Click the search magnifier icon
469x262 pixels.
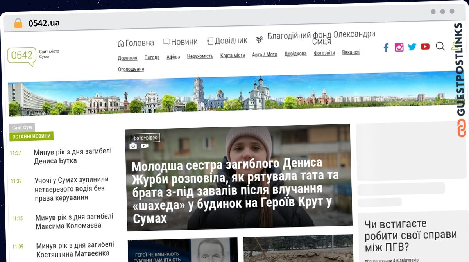tap(440, 47)
